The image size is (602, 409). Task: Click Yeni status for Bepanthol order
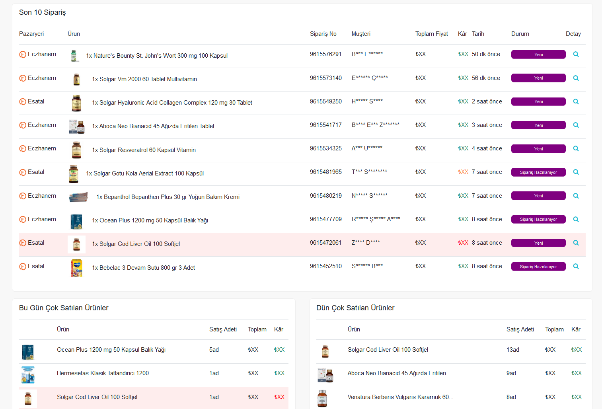click(x=538, y=196)
